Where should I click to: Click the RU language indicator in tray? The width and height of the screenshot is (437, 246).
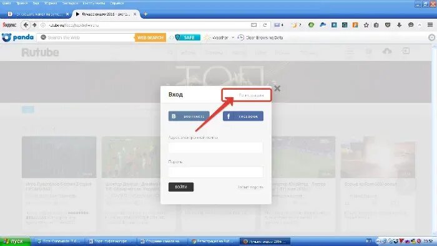[368, 241]
